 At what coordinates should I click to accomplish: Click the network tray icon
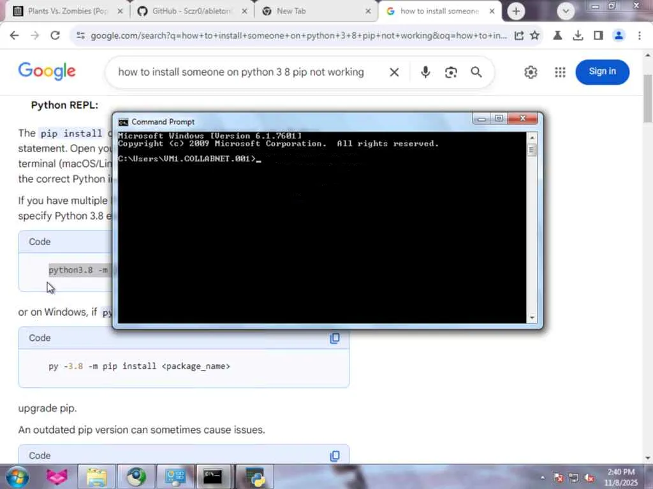click(573, 478)
